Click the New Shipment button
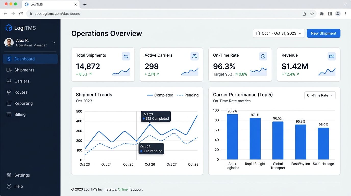The image size is (351, 196). [323, 33]
